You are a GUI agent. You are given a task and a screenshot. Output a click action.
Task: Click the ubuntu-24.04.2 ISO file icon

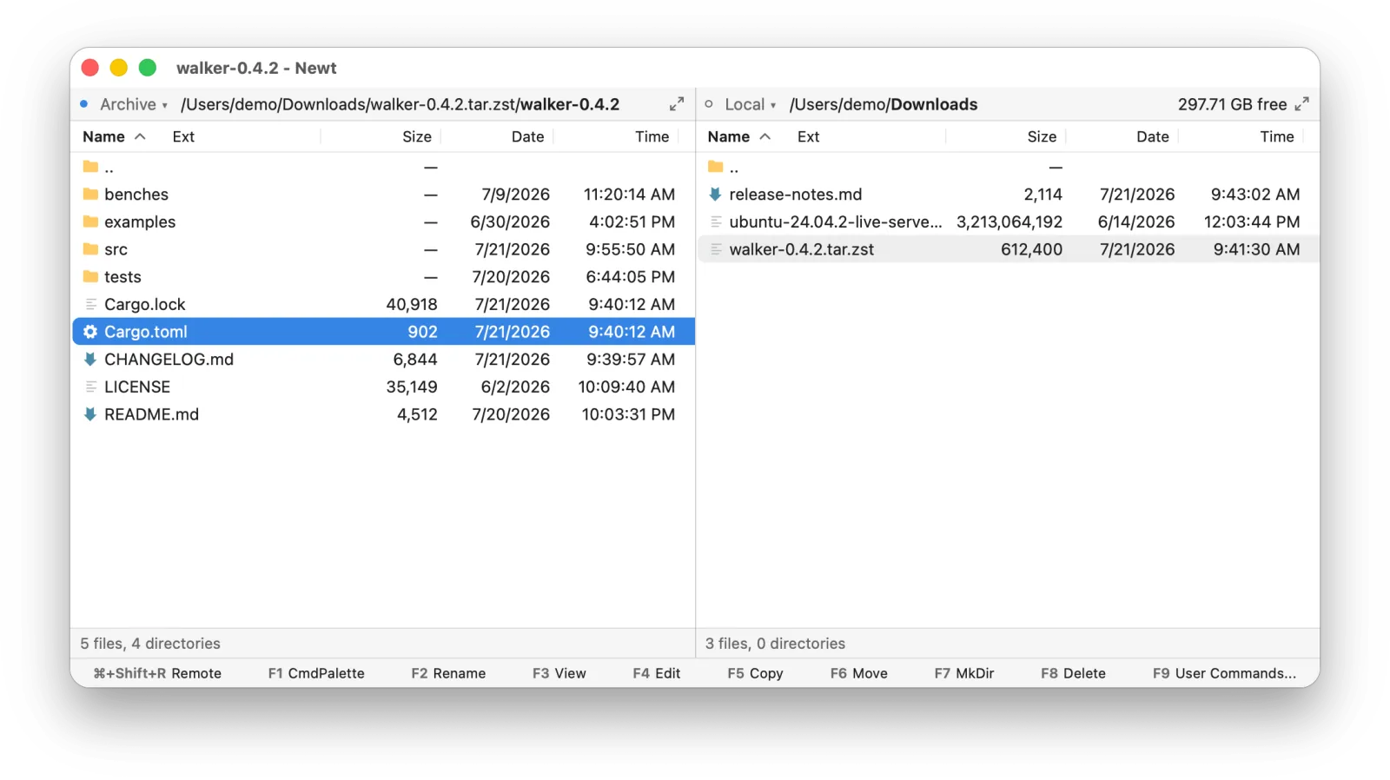coord(716,221)
